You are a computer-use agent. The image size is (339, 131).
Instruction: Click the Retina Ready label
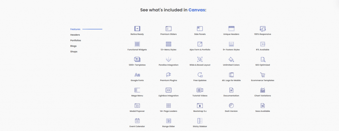click(x=137, y=34)
